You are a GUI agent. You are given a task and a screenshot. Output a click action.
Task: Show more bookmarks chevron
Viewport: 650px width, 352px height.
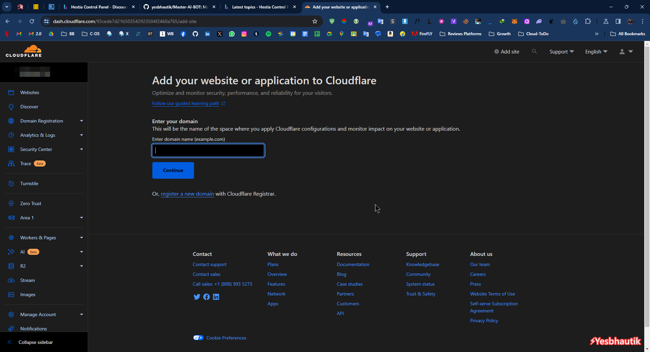tap(597, 34)
